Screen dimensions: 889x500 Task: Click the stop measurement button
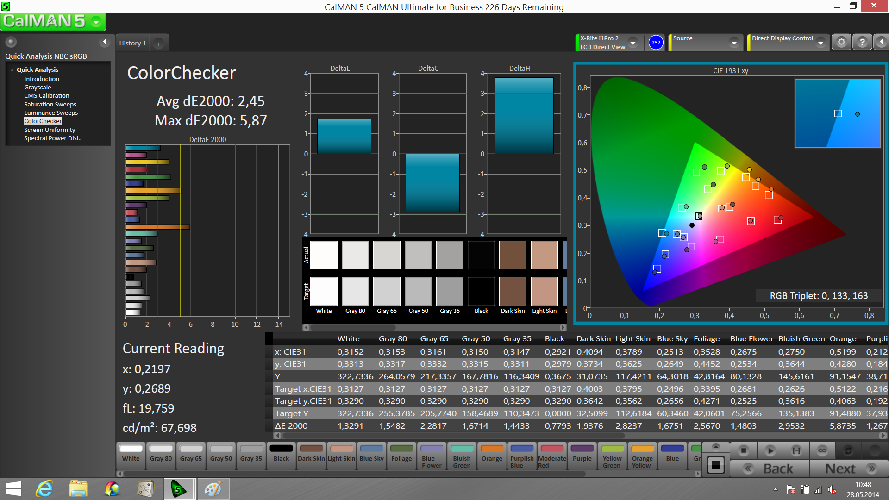(743, 450)
